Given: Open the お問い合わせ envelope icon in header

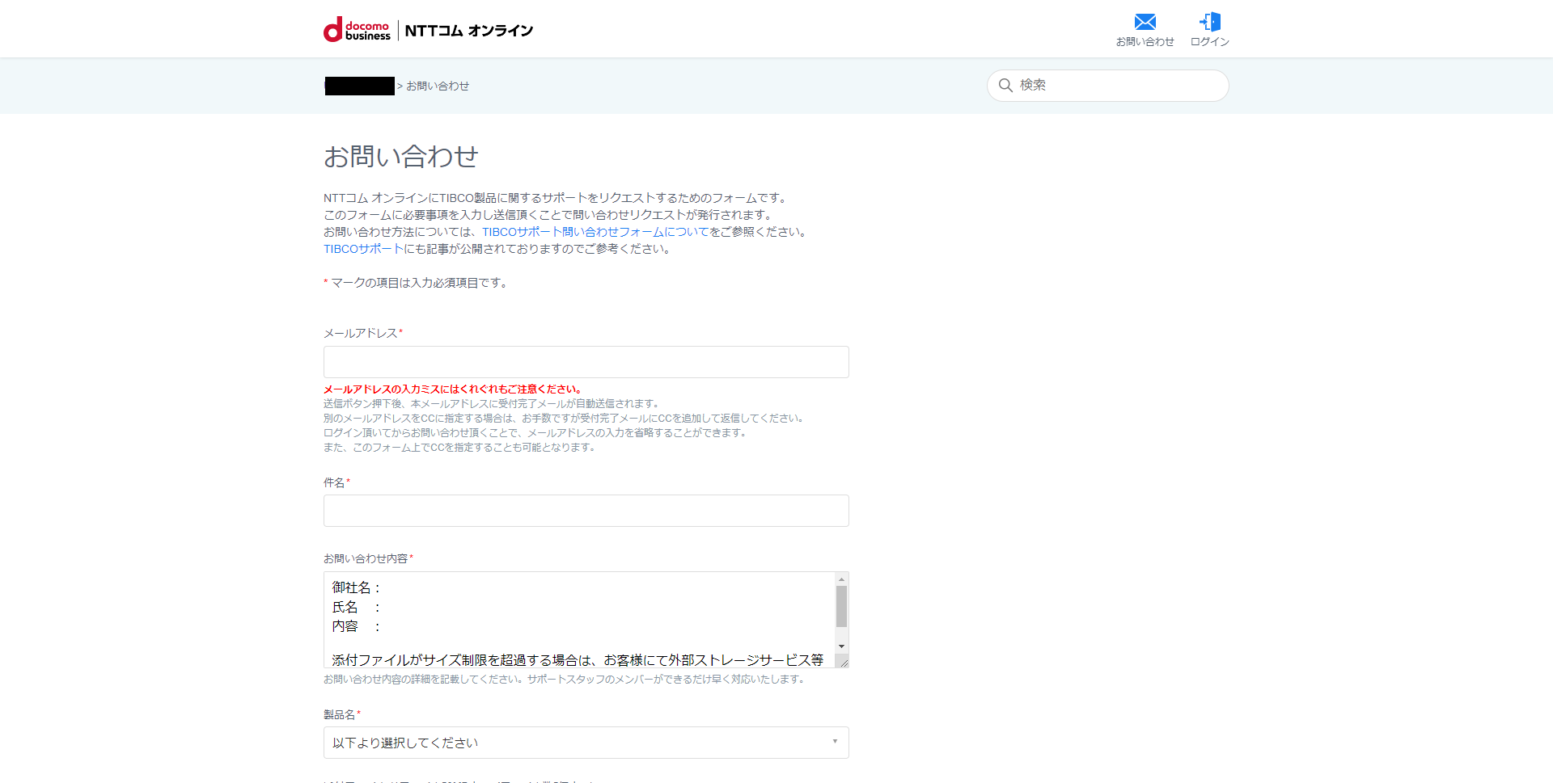Looking at the screenshot, I should tap(1145, 22).
